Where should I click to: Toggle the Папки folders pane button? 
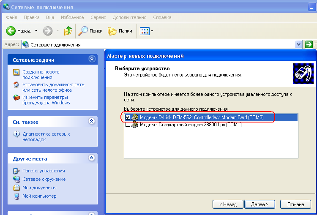pyautogui.click(x=120, y=31)
